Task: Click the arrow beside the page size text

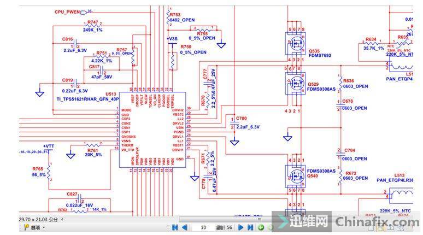Action: tap(62, 219)
